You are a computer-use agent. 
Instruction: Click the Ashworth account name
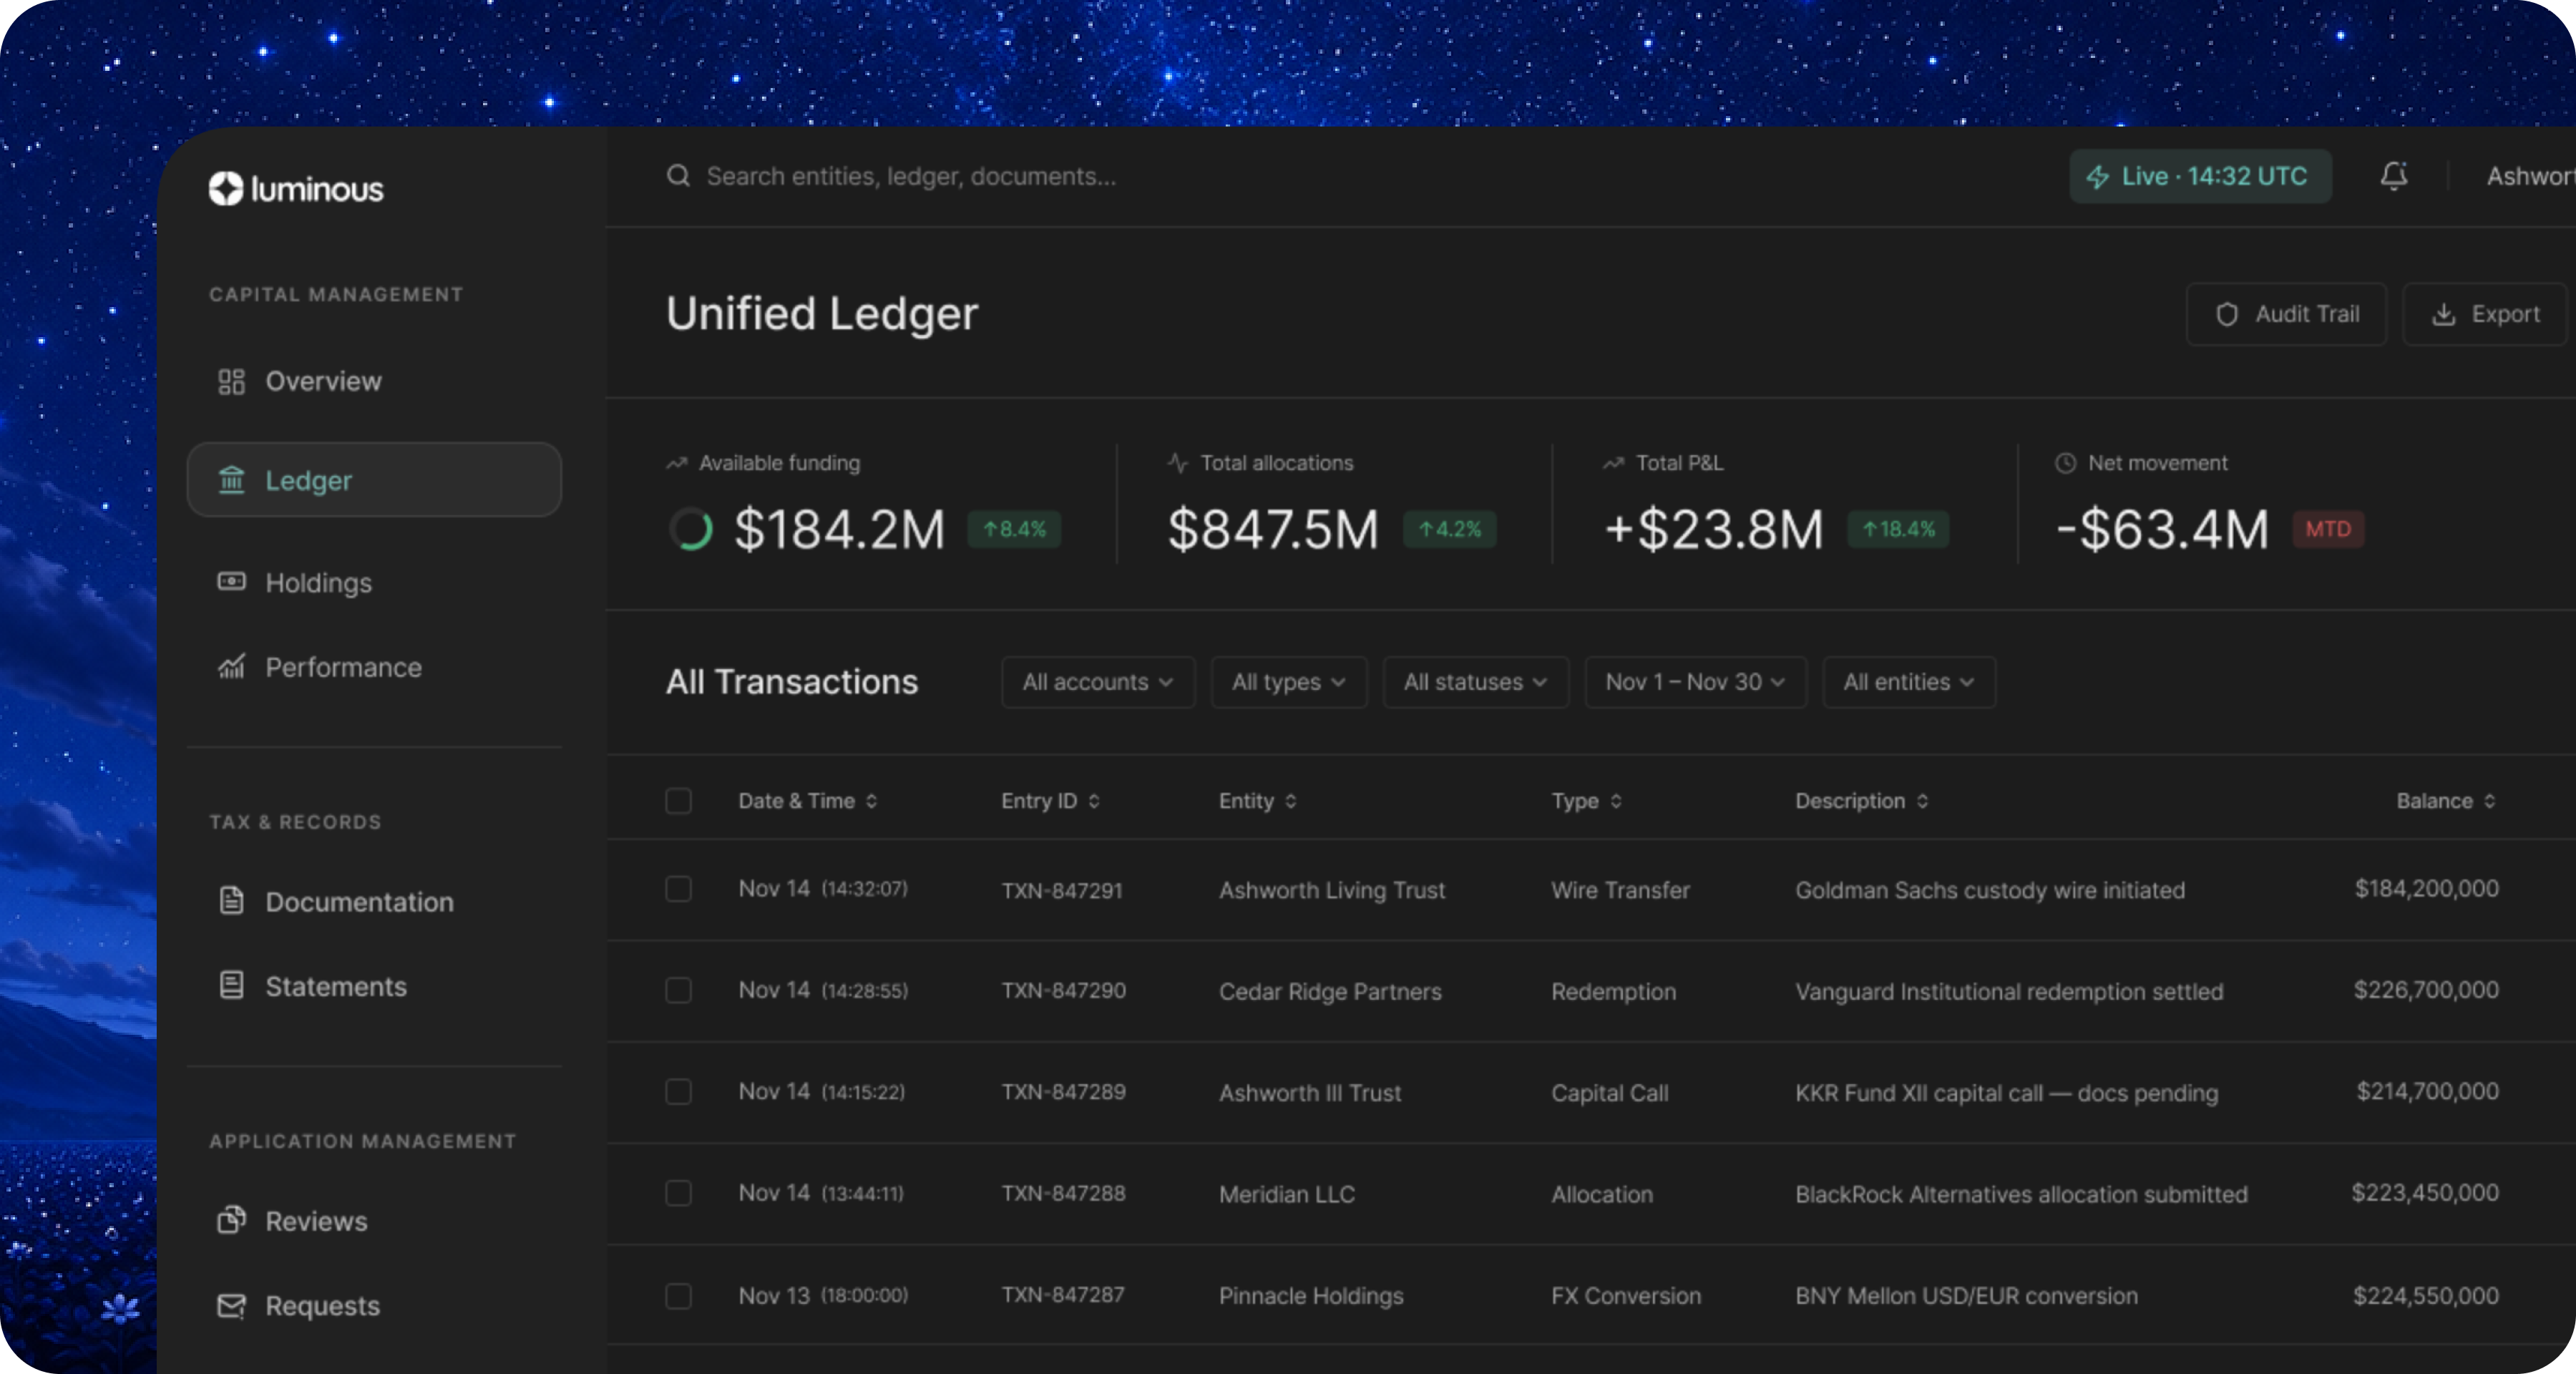point(2530,176)
